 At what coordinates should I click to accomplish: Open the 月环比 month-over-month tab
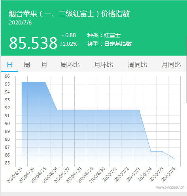tap(104, 65)
